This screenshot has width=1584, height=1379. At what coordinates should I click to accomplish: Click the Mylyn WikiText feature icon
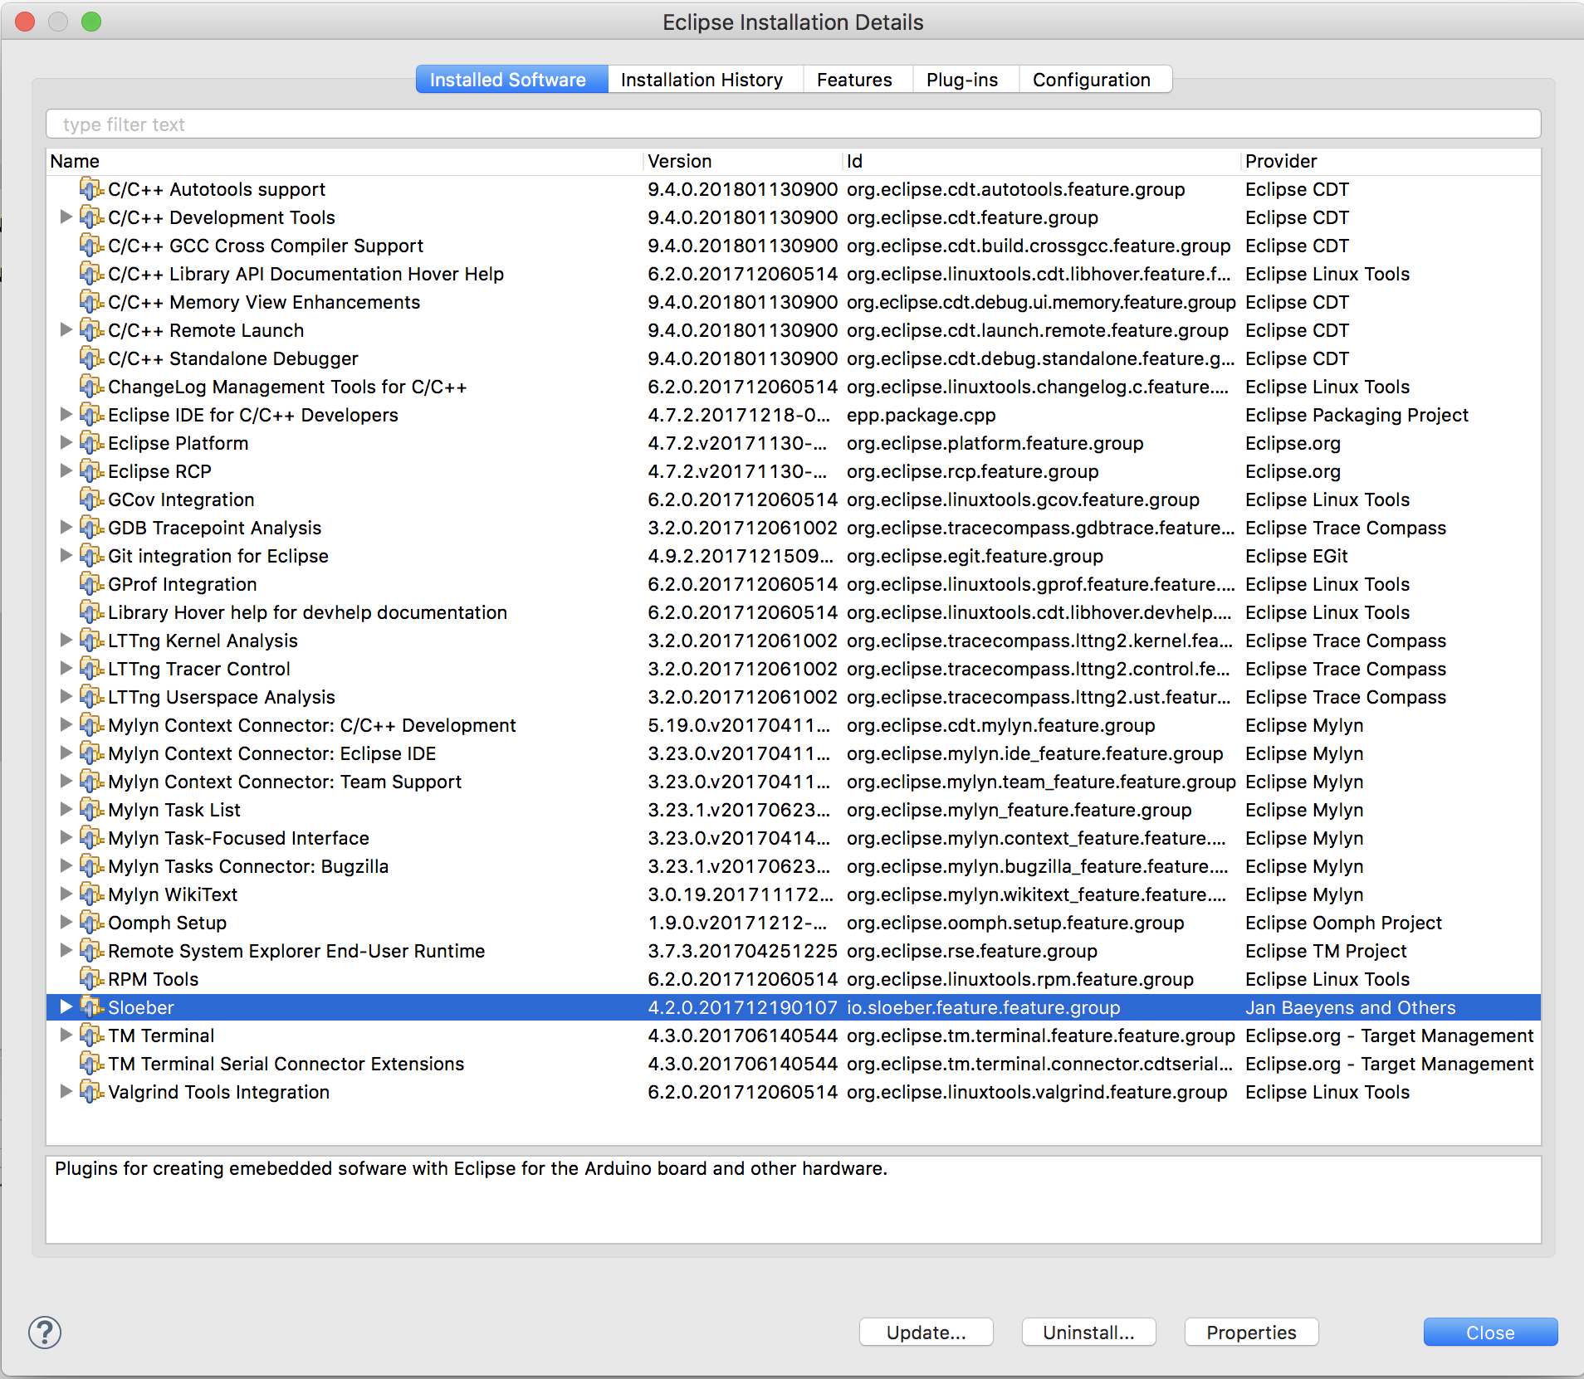click(91, 894)
